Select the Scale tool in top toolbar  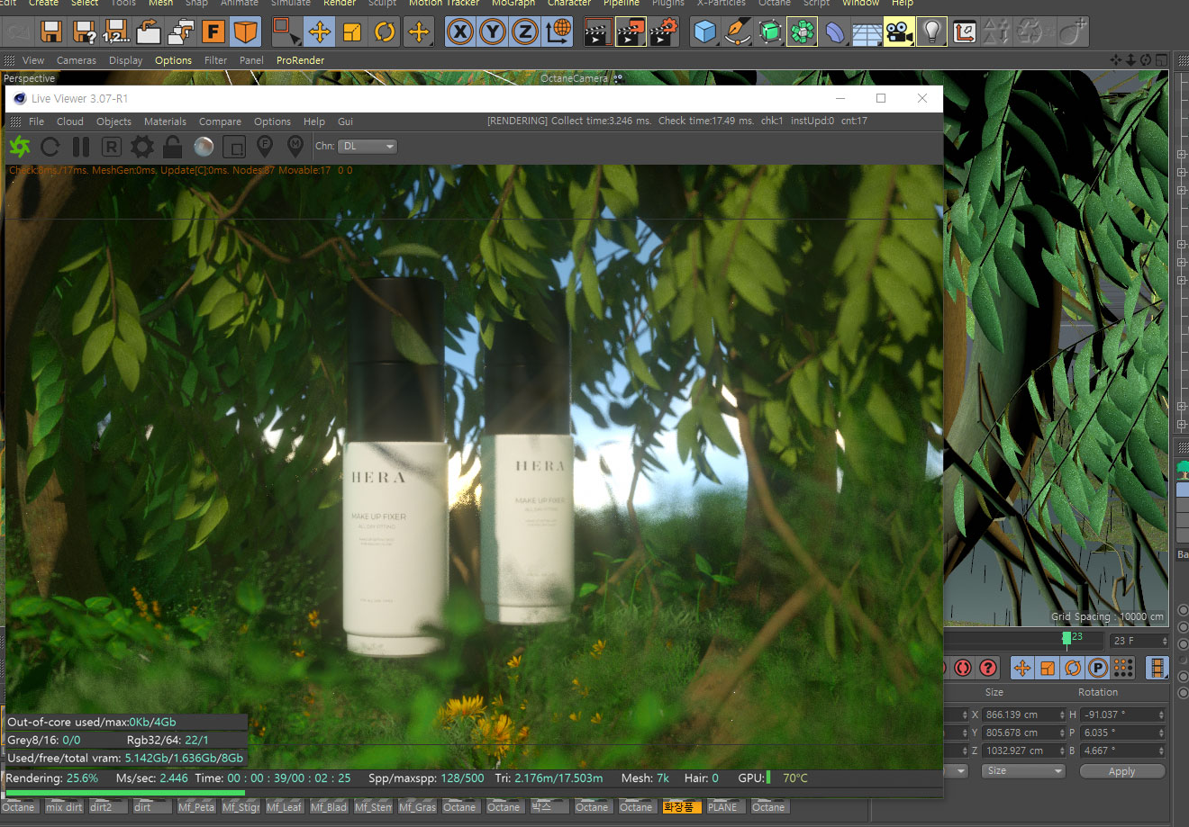click(352, 32)
